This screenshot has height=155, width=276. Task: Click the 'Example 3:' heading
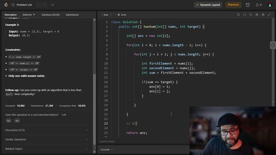point(12,25)
